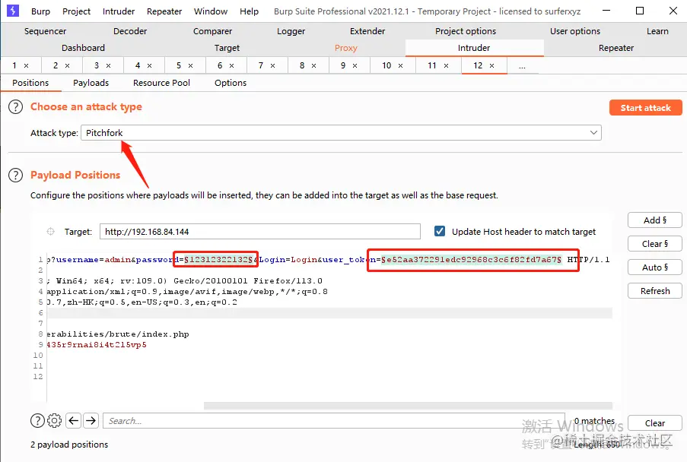Screen dimensions: 687x462
Task: Select the Positions sub-tab
Action: [30, 83]
